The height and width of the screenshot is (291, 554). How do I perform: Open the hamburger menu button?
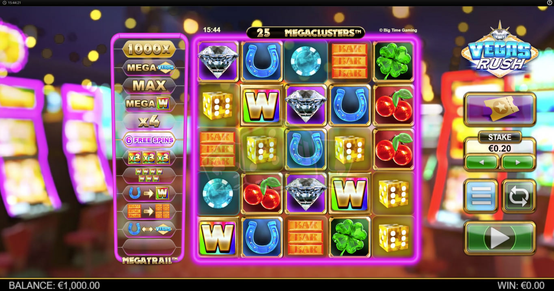481,196
